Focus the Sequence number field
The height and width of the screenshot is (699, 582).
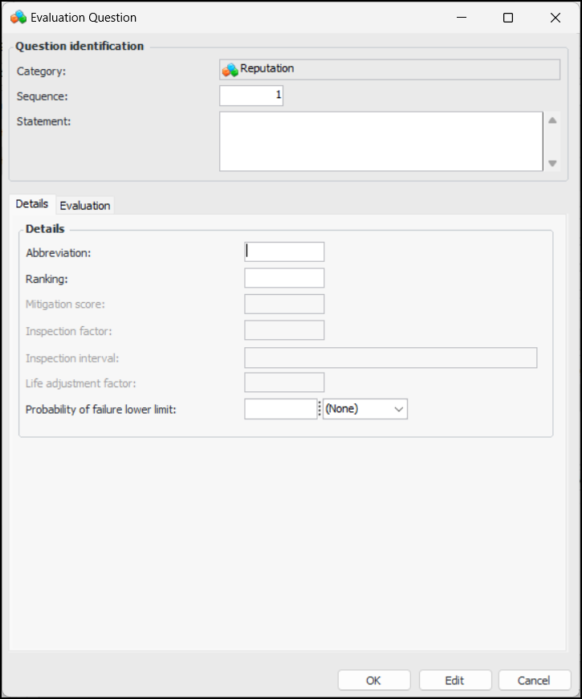[251, 96]
